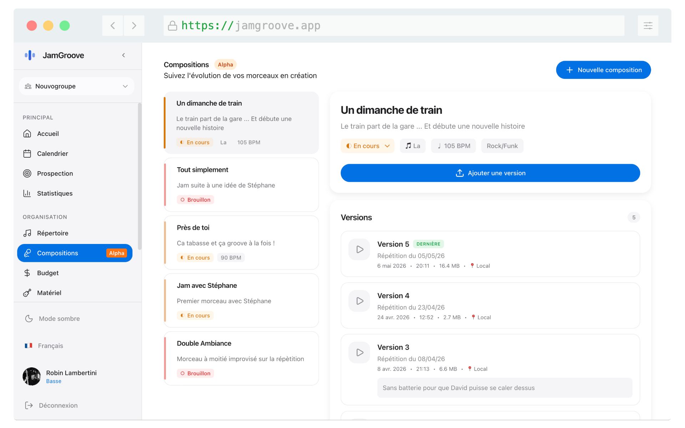Image resolution: width=685 pixels, height=428 pixels.
Task: Collapse the sidebar with the chevron
Action: point(123,55)
